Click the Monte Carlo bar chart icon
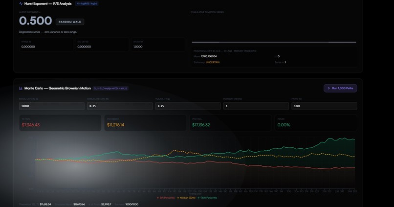Viewport: 394px width, 207px height. (x=21, y=88)
